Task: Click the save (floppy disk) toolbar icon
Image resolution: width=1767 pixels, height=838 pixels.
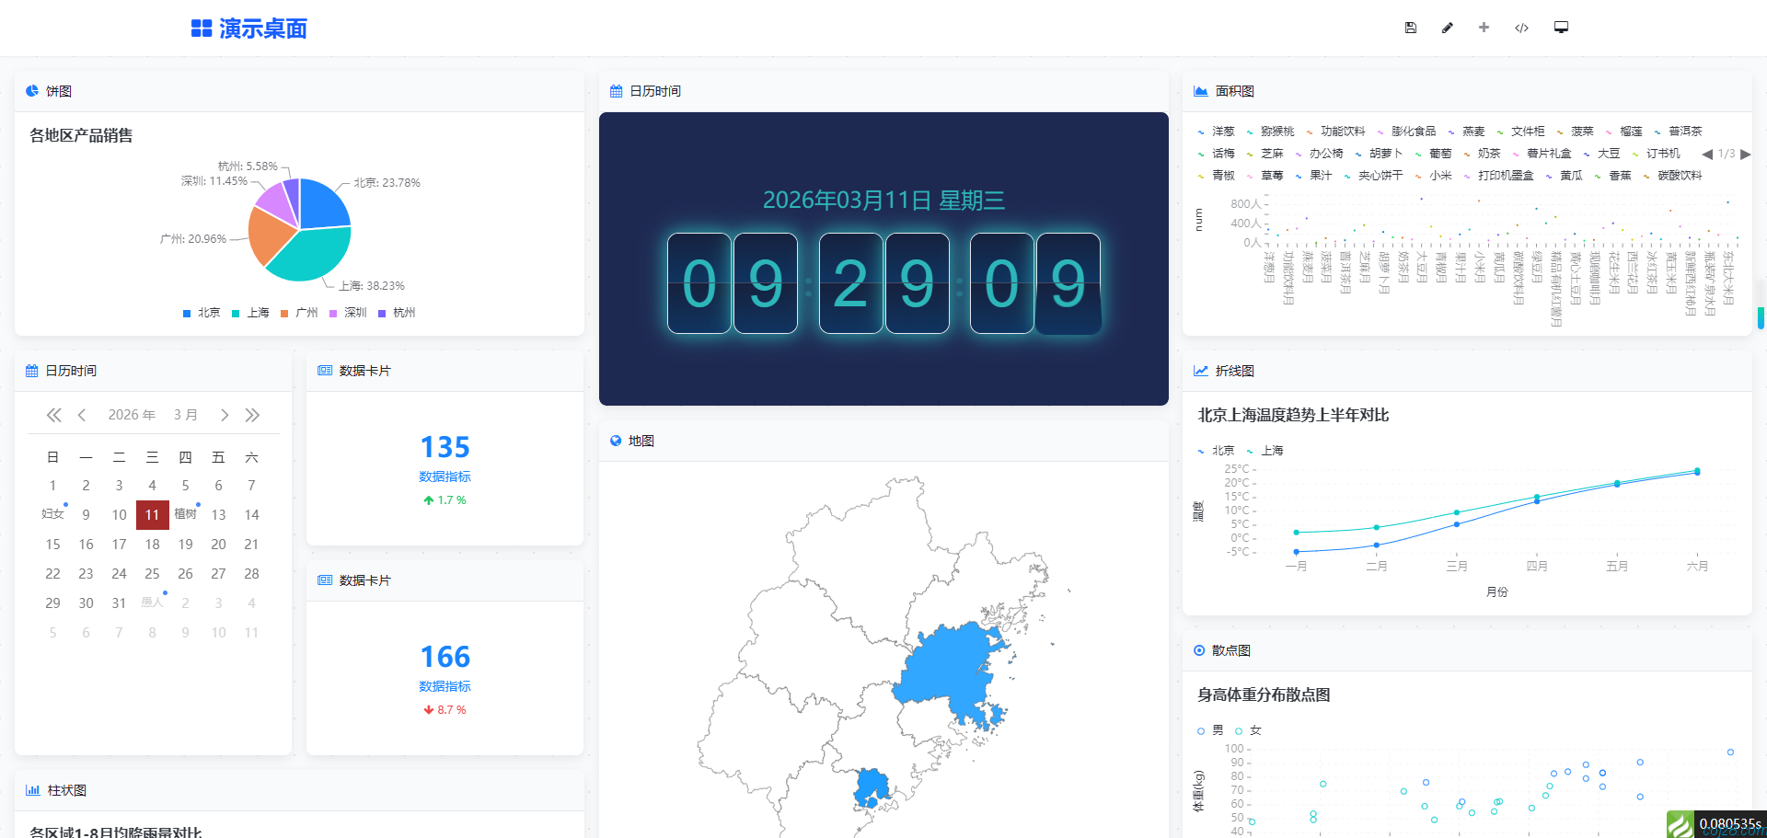Action: (x=1410, y=28)
